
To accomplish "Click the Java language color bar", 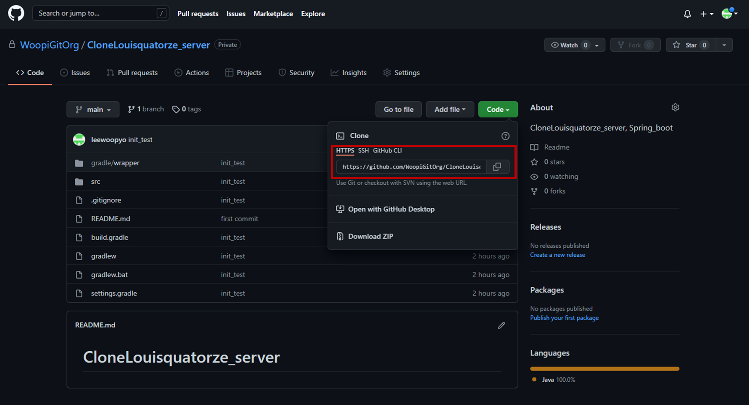I will pyautogui.click(x=605, y=368).
